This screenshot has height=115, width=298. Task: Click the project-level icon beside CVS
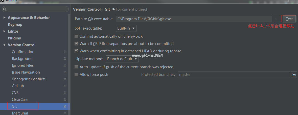[x=65, y=93]
